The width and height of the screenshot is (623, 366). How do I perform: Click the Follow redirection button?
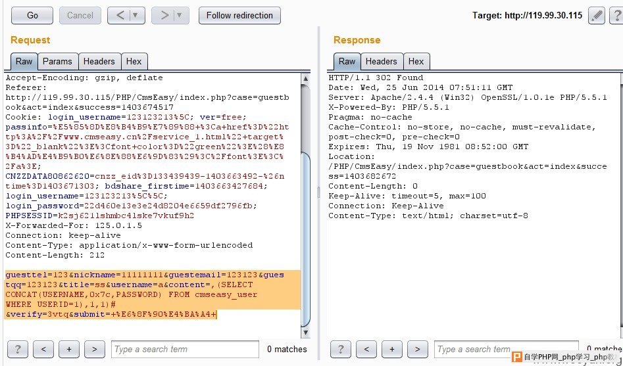point(239,16)
